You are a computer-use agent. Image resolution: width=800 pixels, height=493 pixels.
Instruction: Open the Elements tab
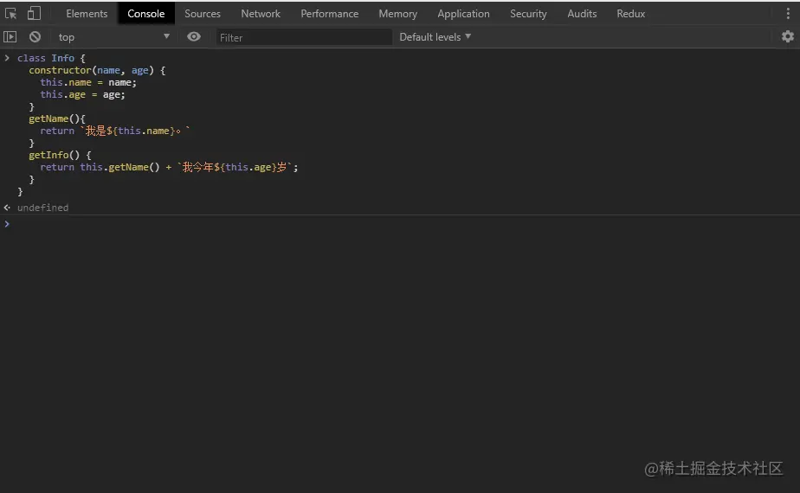point(87,14)
